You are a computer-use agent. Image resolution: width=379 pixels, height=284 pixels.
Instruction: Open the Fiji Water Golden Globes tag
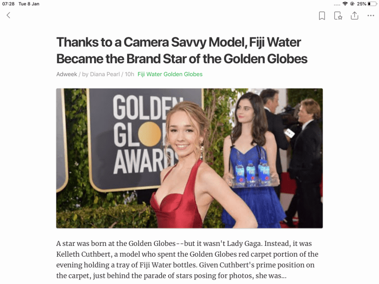pyautogui.click(x=170, y=74)
